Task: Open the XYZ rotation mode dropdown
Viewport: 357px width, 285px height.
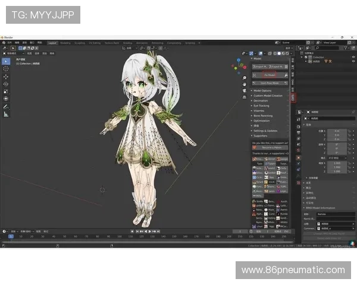Action: tap(337, 157)
